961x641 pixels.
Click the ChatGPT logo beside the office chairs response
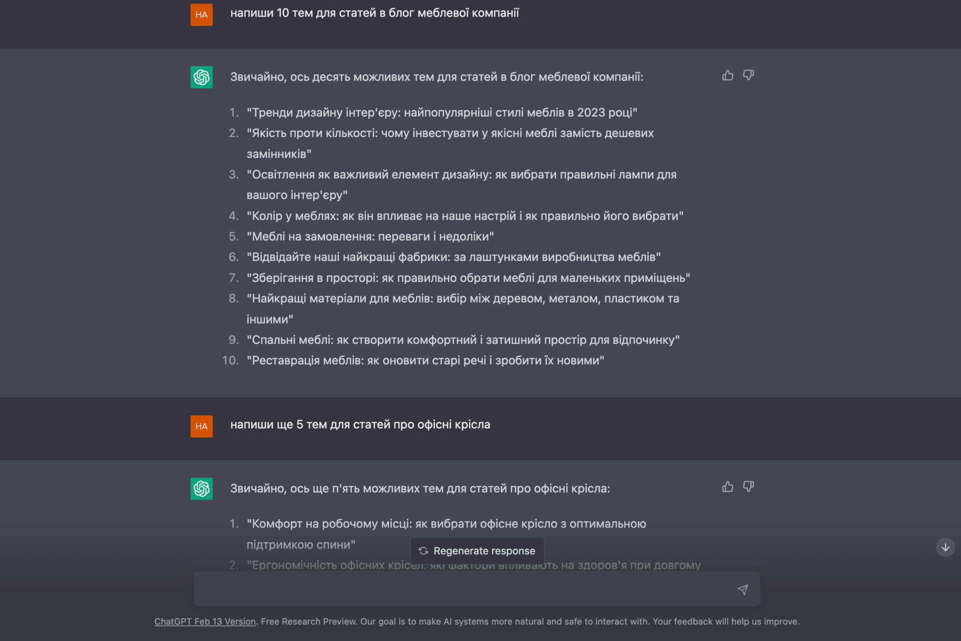tap(202, 489)
